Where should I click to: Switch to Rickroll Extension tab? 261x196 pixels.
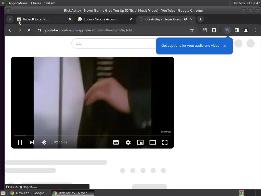coord(44,19)
